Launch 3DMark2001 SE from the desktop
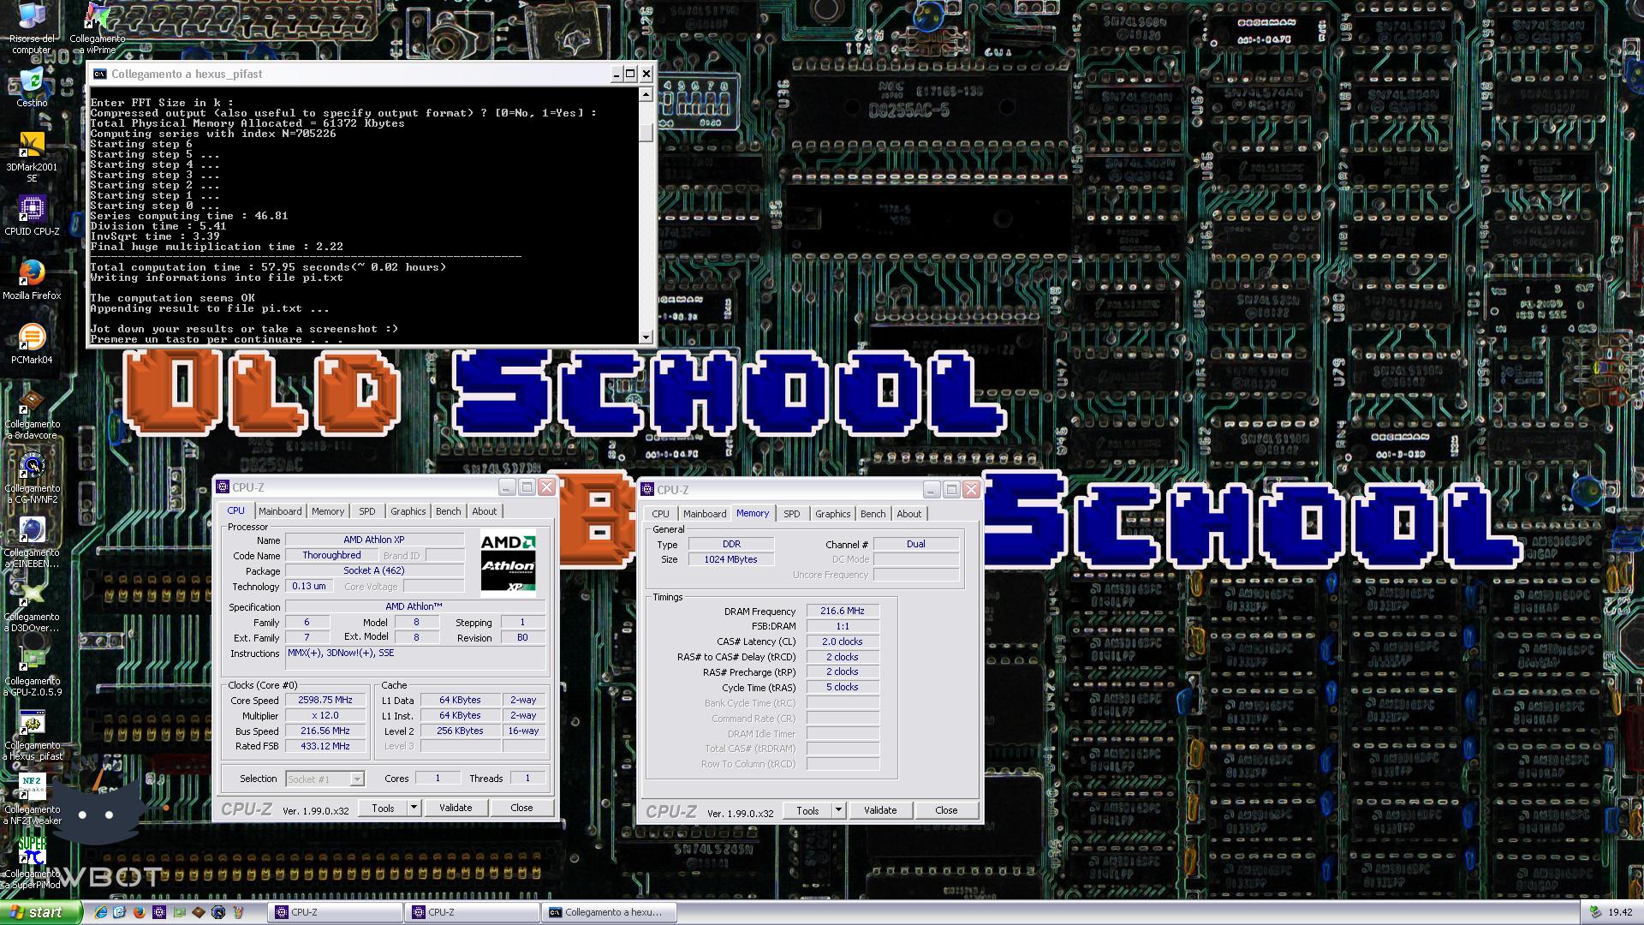The image size is (1644, 925). (x=32, y=158)
